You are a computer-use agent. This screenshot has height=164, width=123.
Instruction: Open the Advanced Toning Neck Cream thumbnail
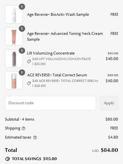pyautogui.click(x=14, y=36)
